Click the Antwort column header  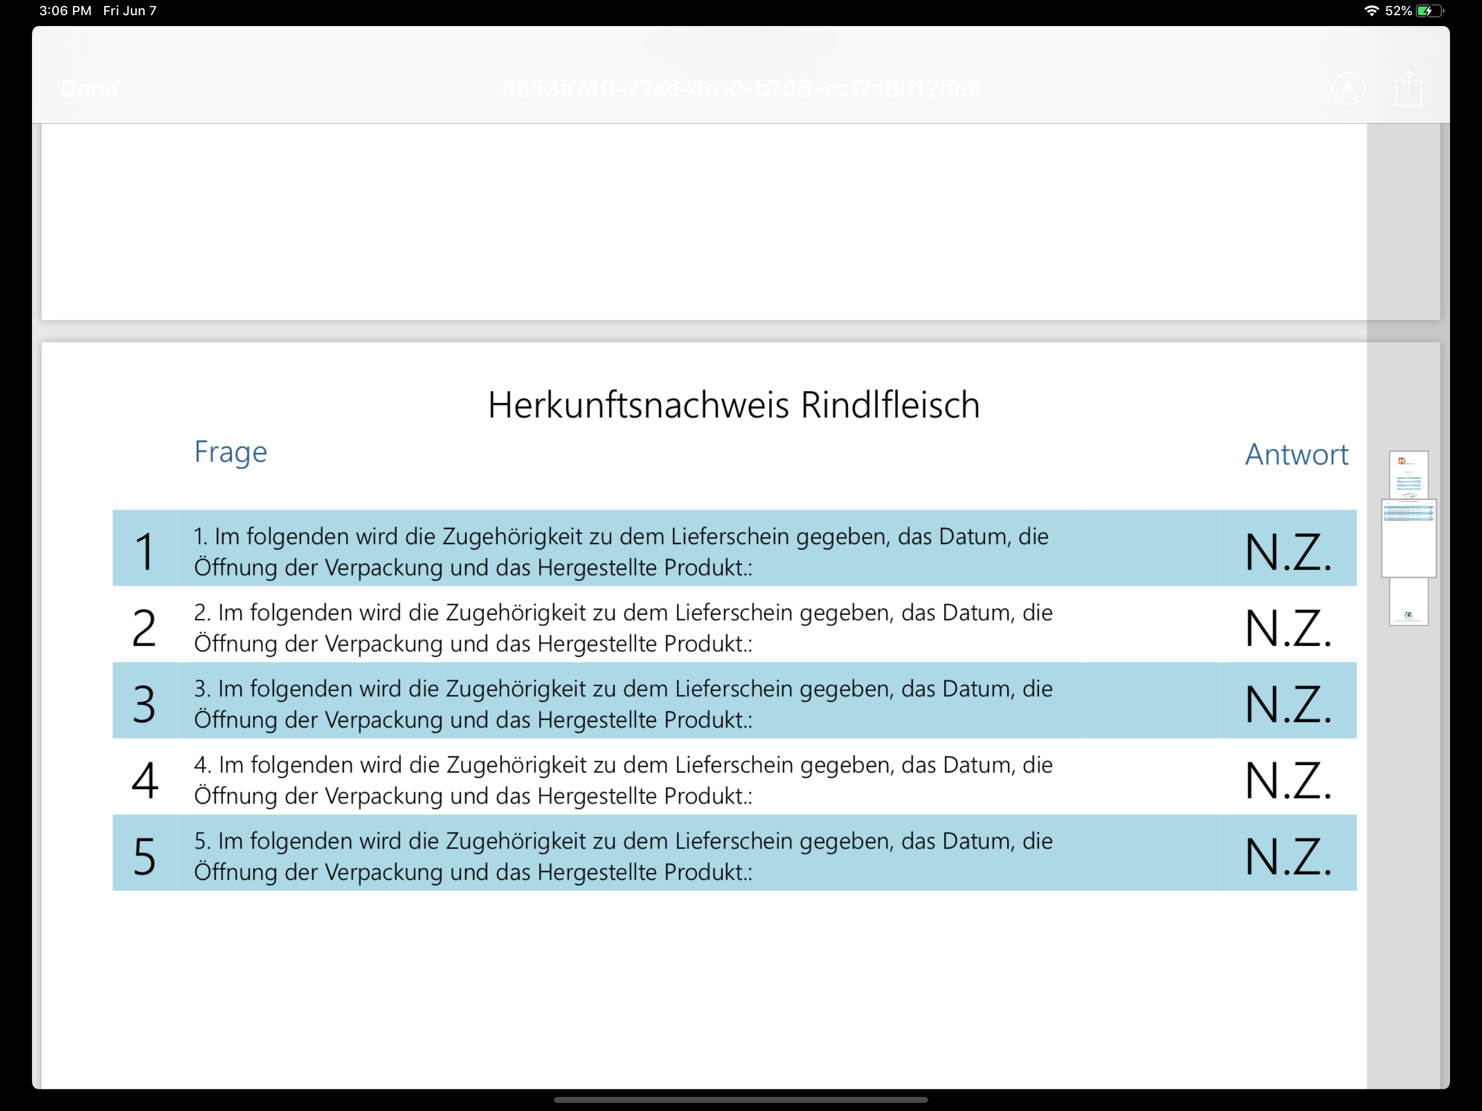(x=1296, y=454)
